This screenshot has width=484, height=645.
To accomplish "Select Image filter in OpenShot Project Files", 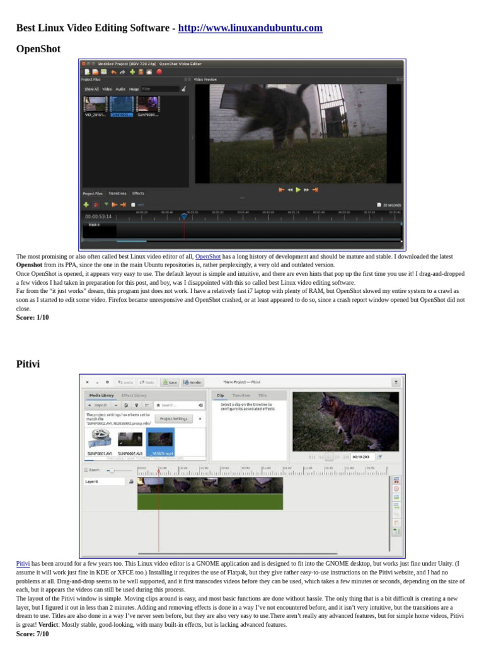I will (x=134, y=89).
